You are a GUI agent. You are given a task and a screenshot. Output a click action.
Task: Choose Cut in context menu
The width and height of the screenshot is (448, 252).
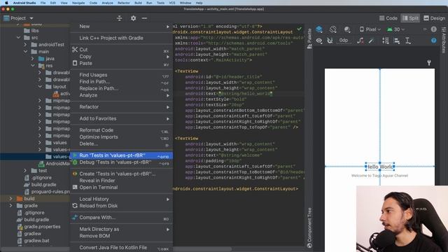tap(121, 50)
